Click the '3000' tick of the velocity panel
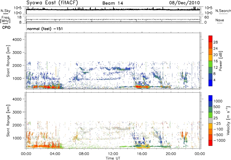 pyautogui.click(x=17, y=112)
